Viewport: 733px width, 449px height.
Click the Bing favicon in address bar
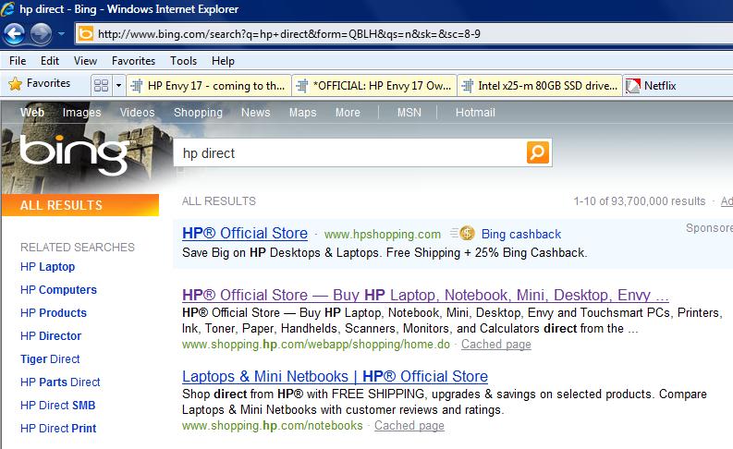pyautogui.click(x=86, y=34)
